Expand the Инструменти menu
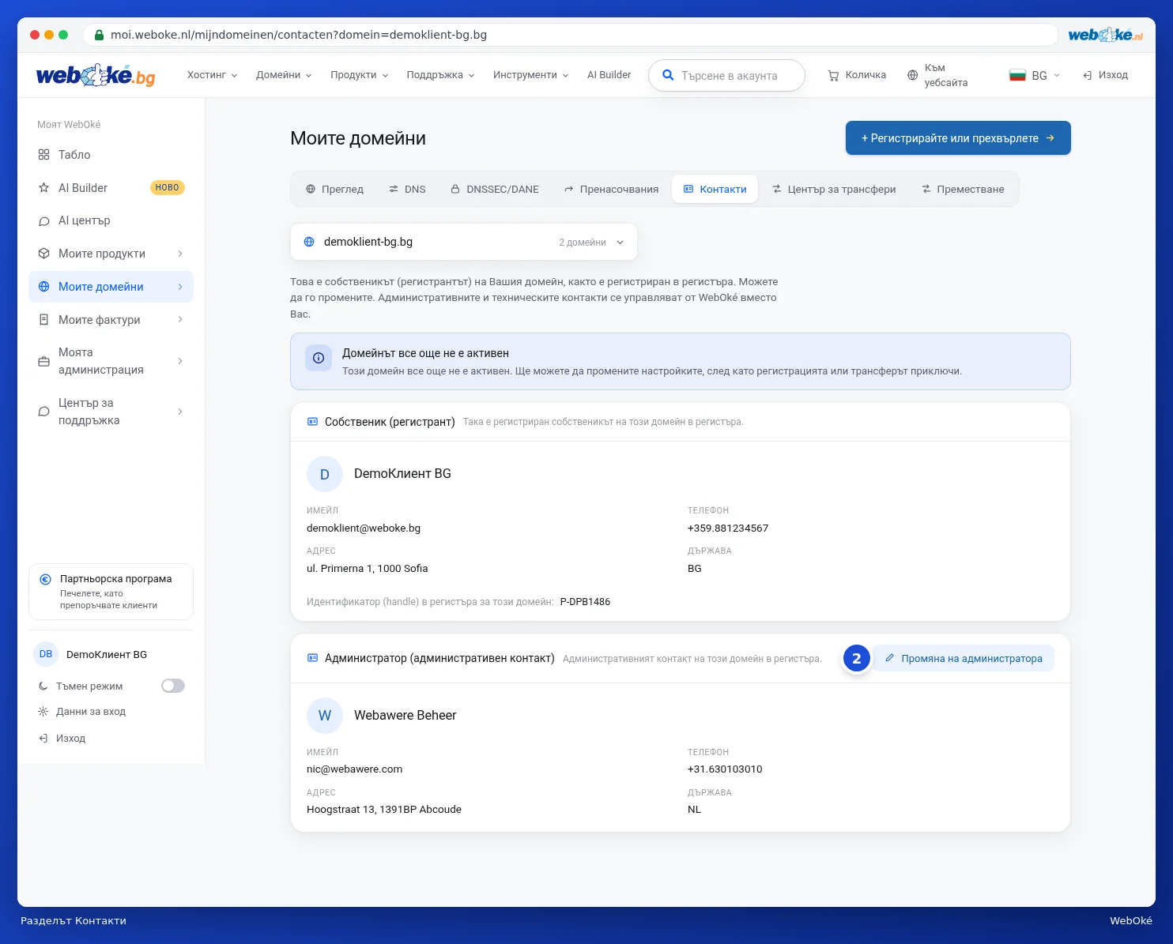The height and width of the screenshot is (944, 1173). (x=531, y=75)
